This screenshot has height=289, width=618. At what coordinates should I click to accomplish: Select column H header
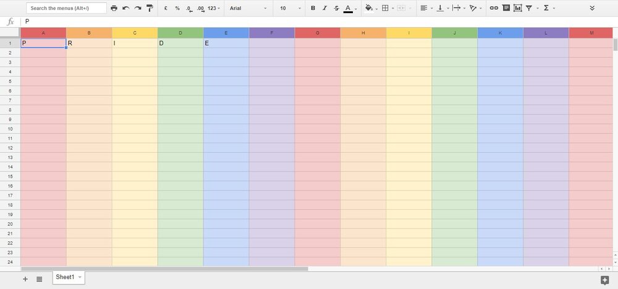[363, 33]
